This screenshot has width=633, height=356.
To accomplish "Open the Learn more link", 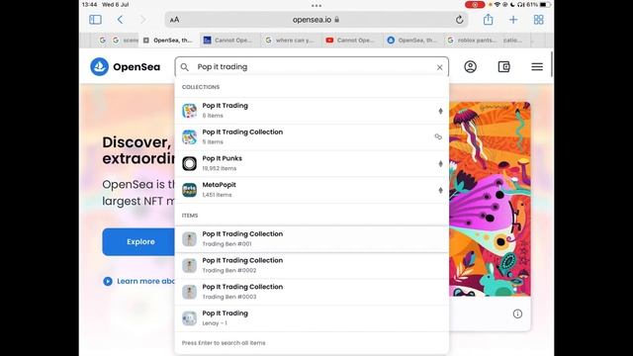I will pyautogui.click(x=146, y=281).
